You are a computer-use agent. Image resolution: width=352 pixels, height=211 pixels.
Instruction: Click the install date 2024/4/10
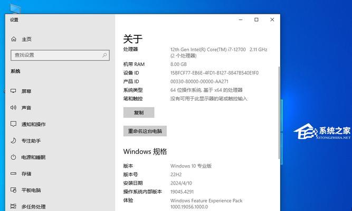tap(181, 183)
